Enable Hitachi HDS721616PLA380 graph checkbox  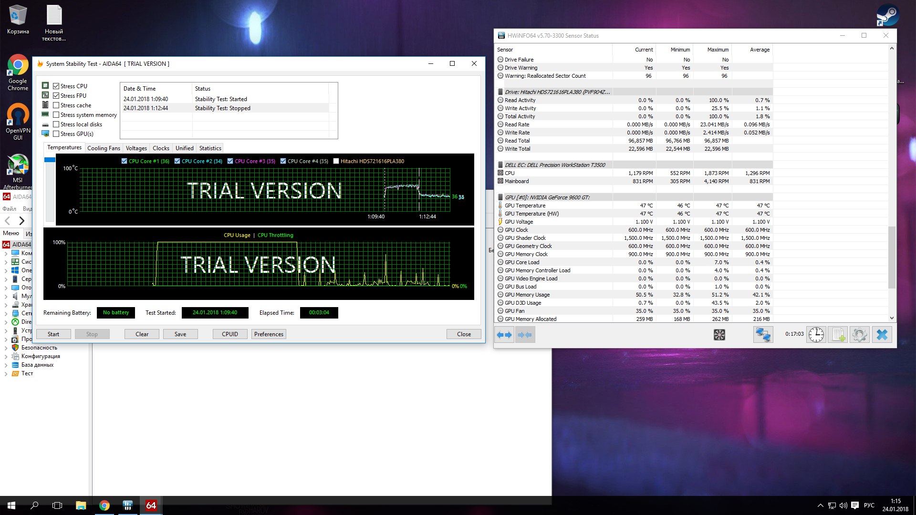coord(336,161)
